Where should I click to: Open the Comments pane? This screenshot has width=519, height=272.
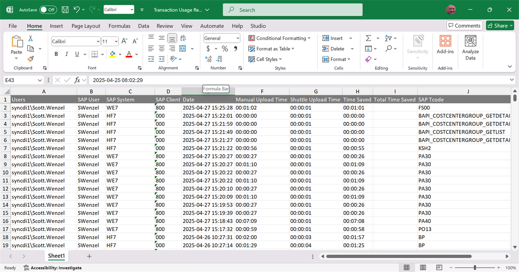click(x=464, y=25)
